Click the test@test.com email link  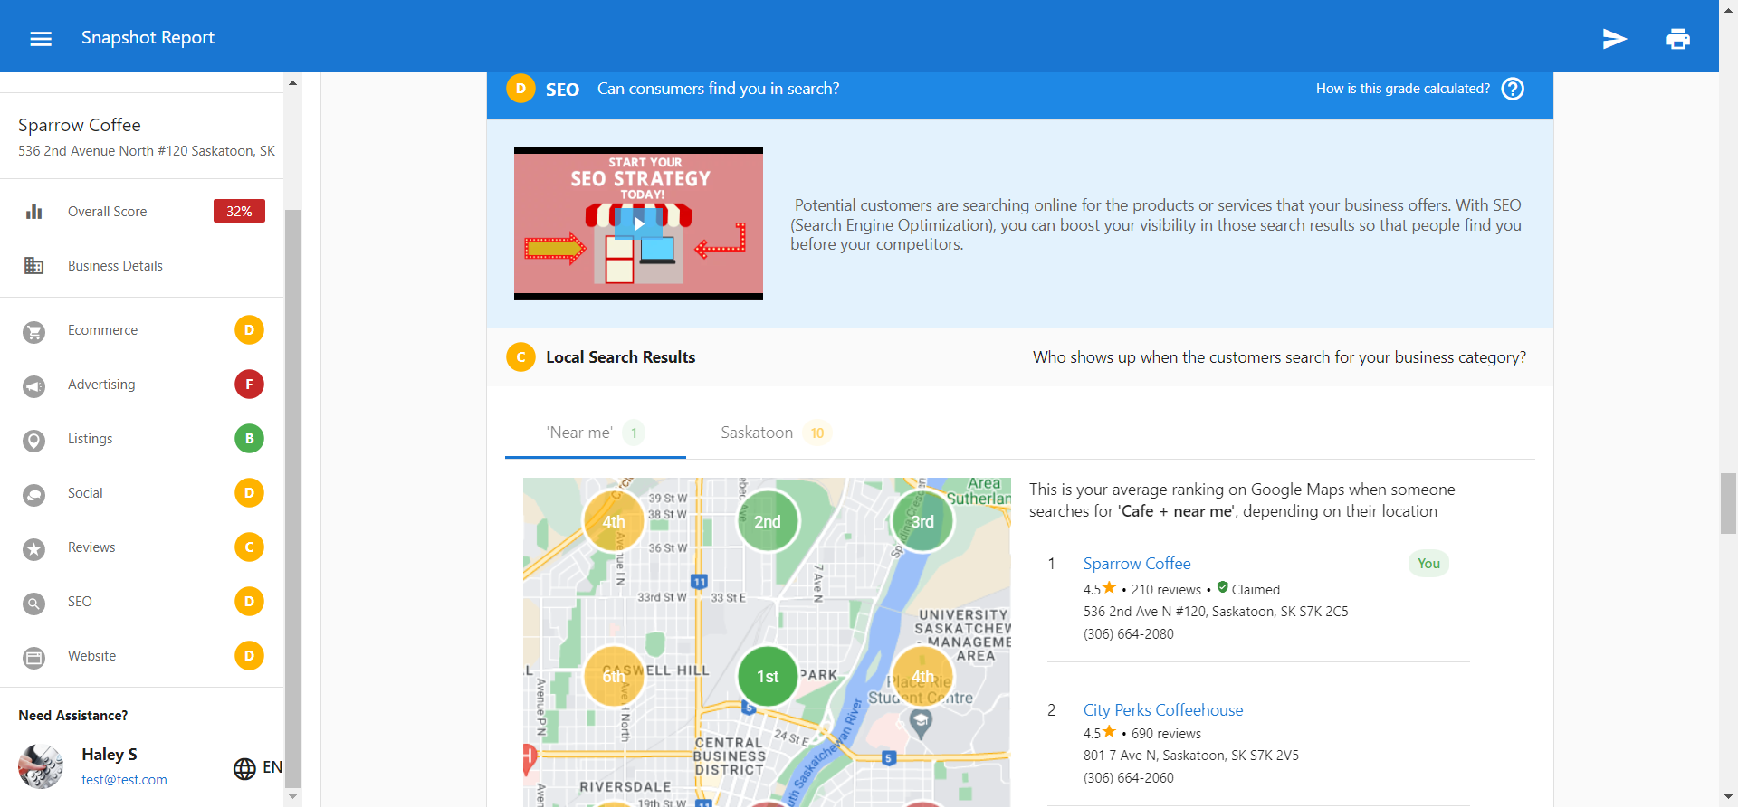124,780
